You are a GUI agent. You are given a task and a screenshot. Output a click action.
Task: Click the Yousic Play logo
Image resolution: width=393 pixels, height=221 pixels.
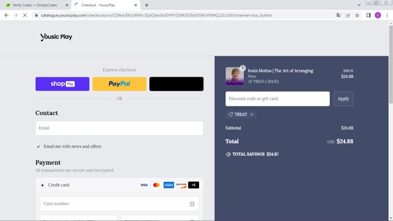pos(56,37)
